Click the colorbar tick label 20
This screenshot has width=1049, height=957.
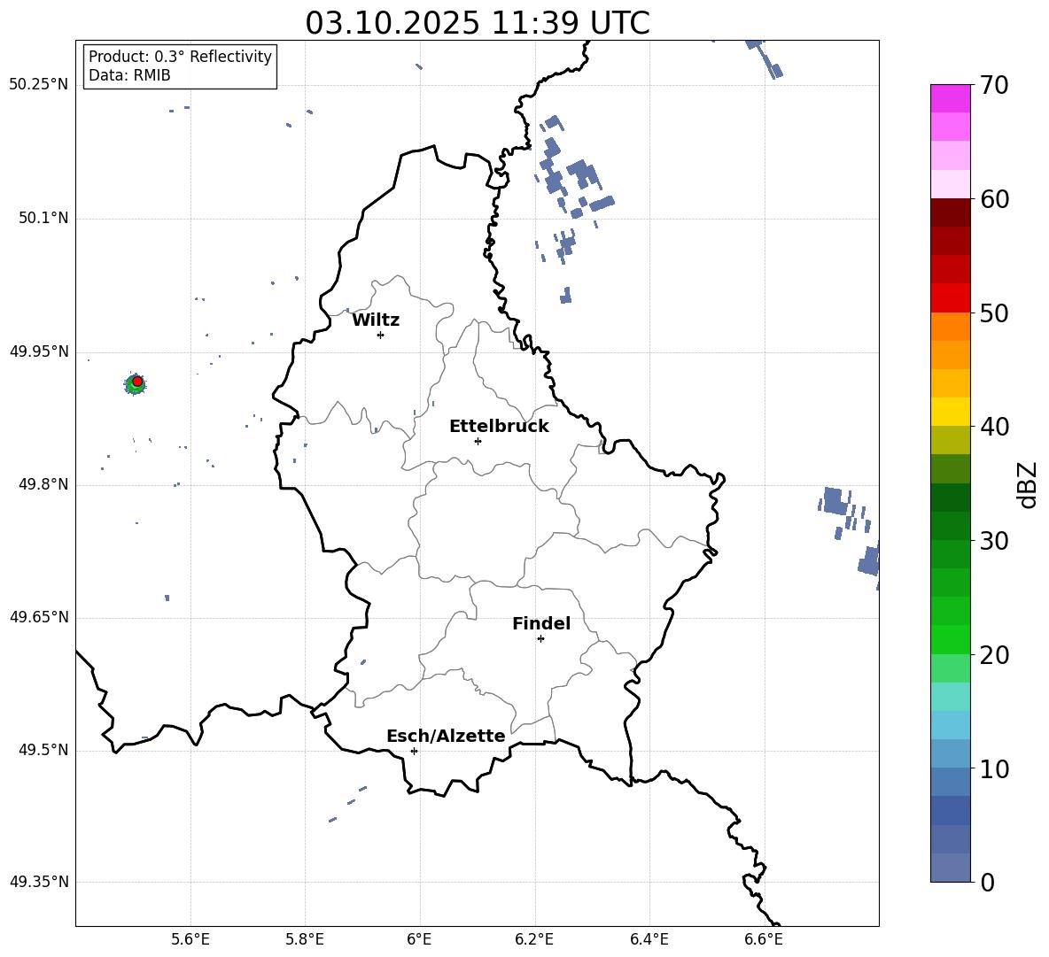(994, 655)
